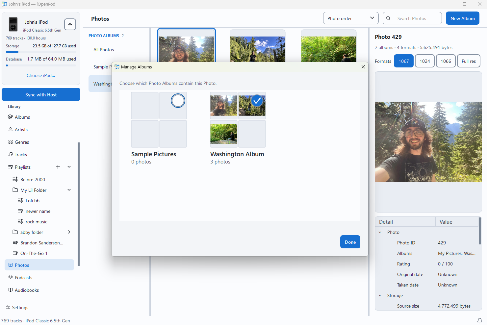Click the search magnifier icon

[388, 18]
